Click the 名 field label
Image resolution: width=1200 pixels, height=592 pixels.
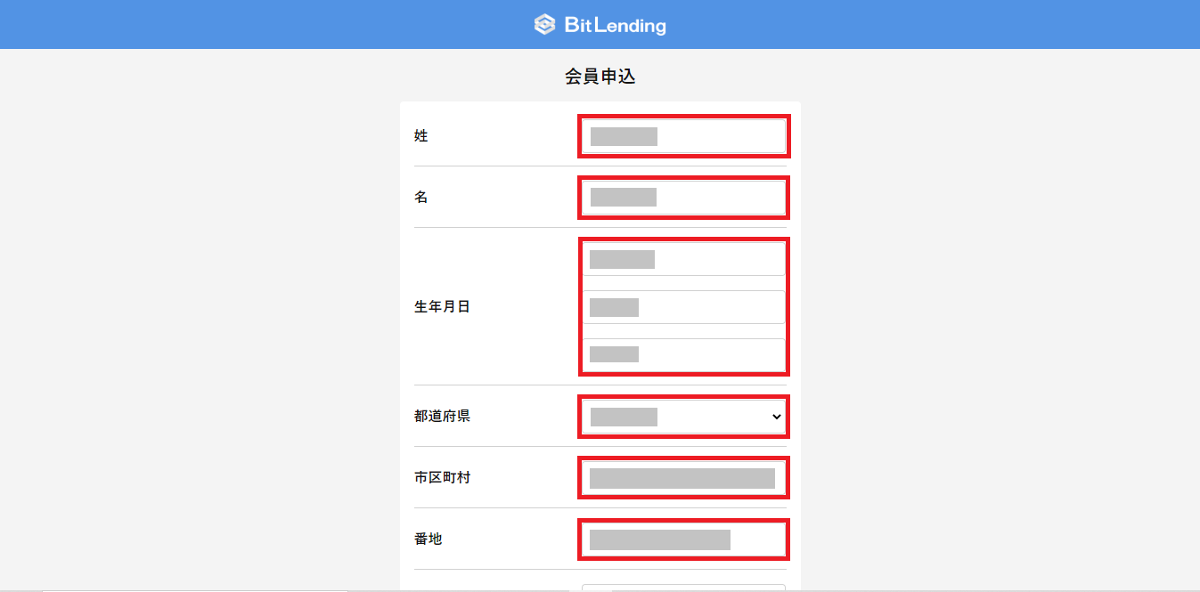coord(421,197)
